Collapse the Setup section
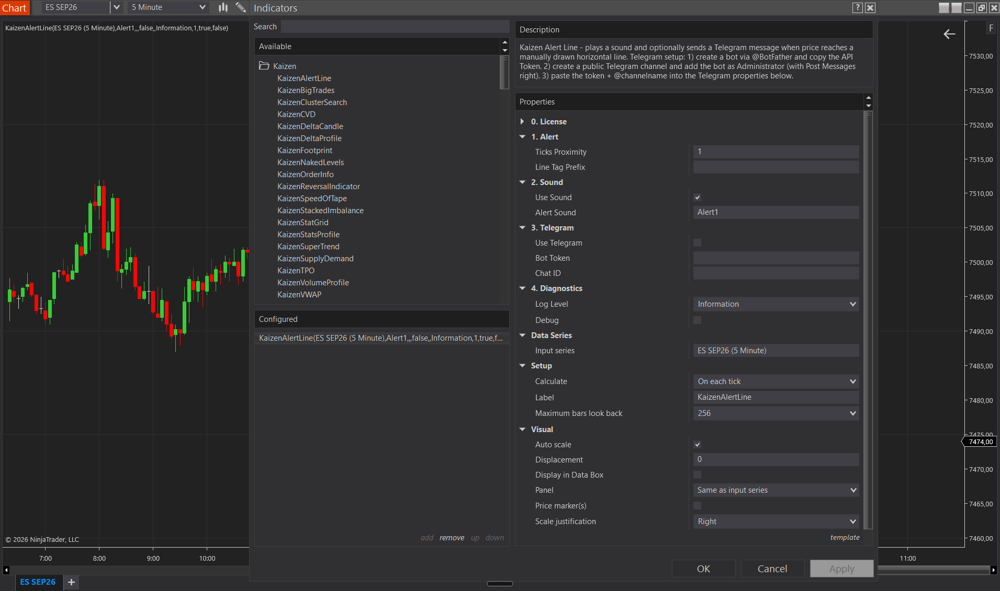Viewport: 1000px width, 591px height. pos(522,366)
